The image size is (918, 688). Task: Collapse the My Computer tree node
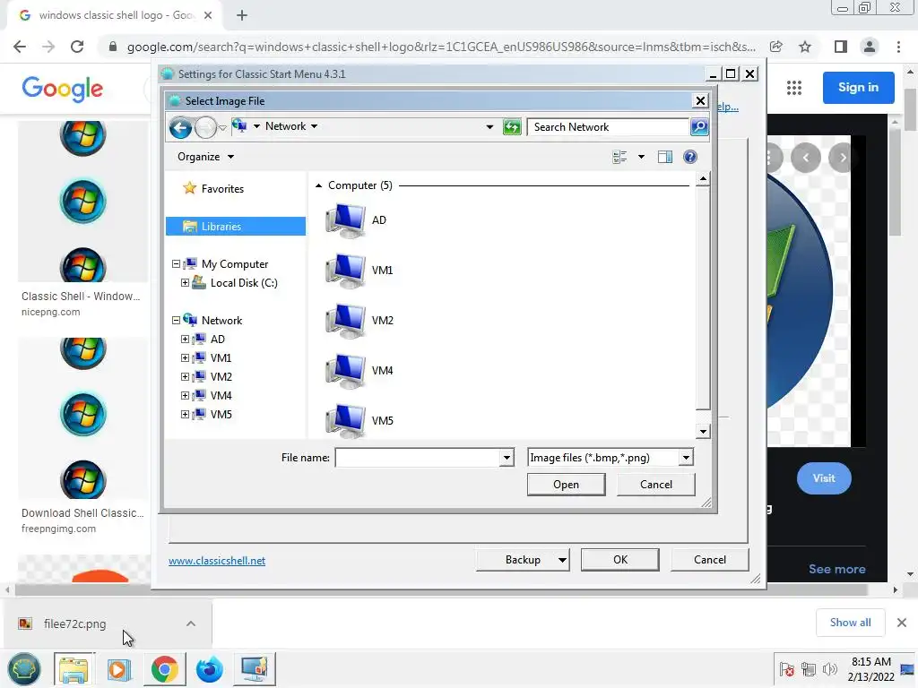(x=176, y=264)
